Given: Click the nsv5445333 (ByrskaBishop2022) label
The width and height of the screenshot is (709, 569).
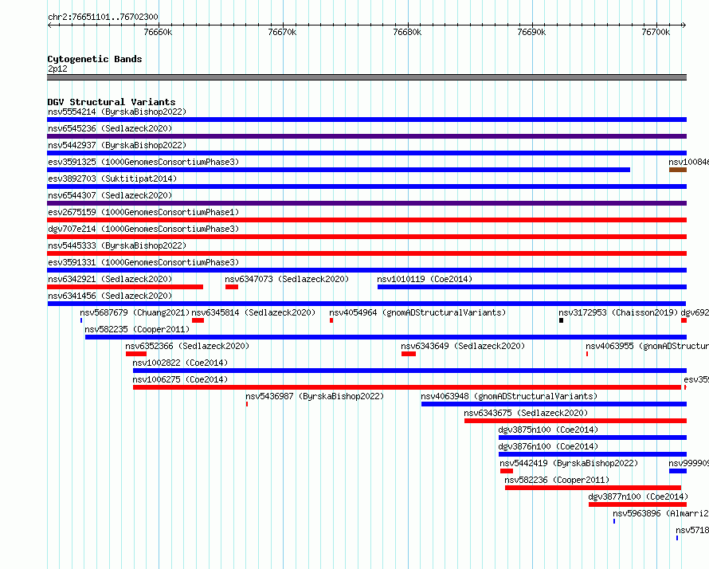Looking at the screenshot, I should (x=117, y=245).
